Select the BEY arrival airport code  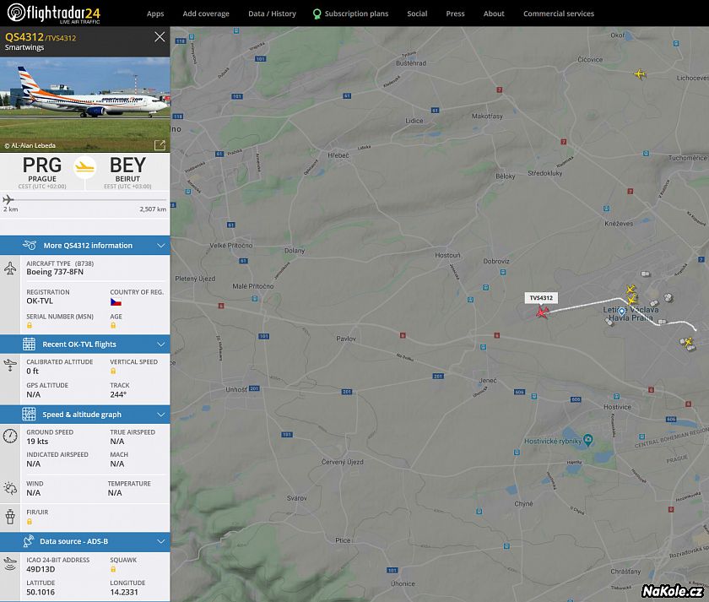point(128,165)
